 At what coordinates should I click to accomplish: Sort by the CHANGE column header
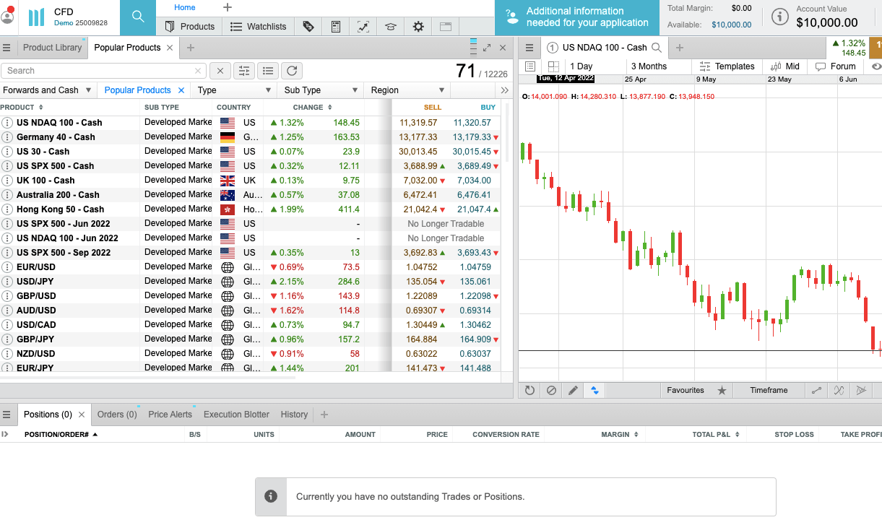pyautogui.click(x=312, y=108)
